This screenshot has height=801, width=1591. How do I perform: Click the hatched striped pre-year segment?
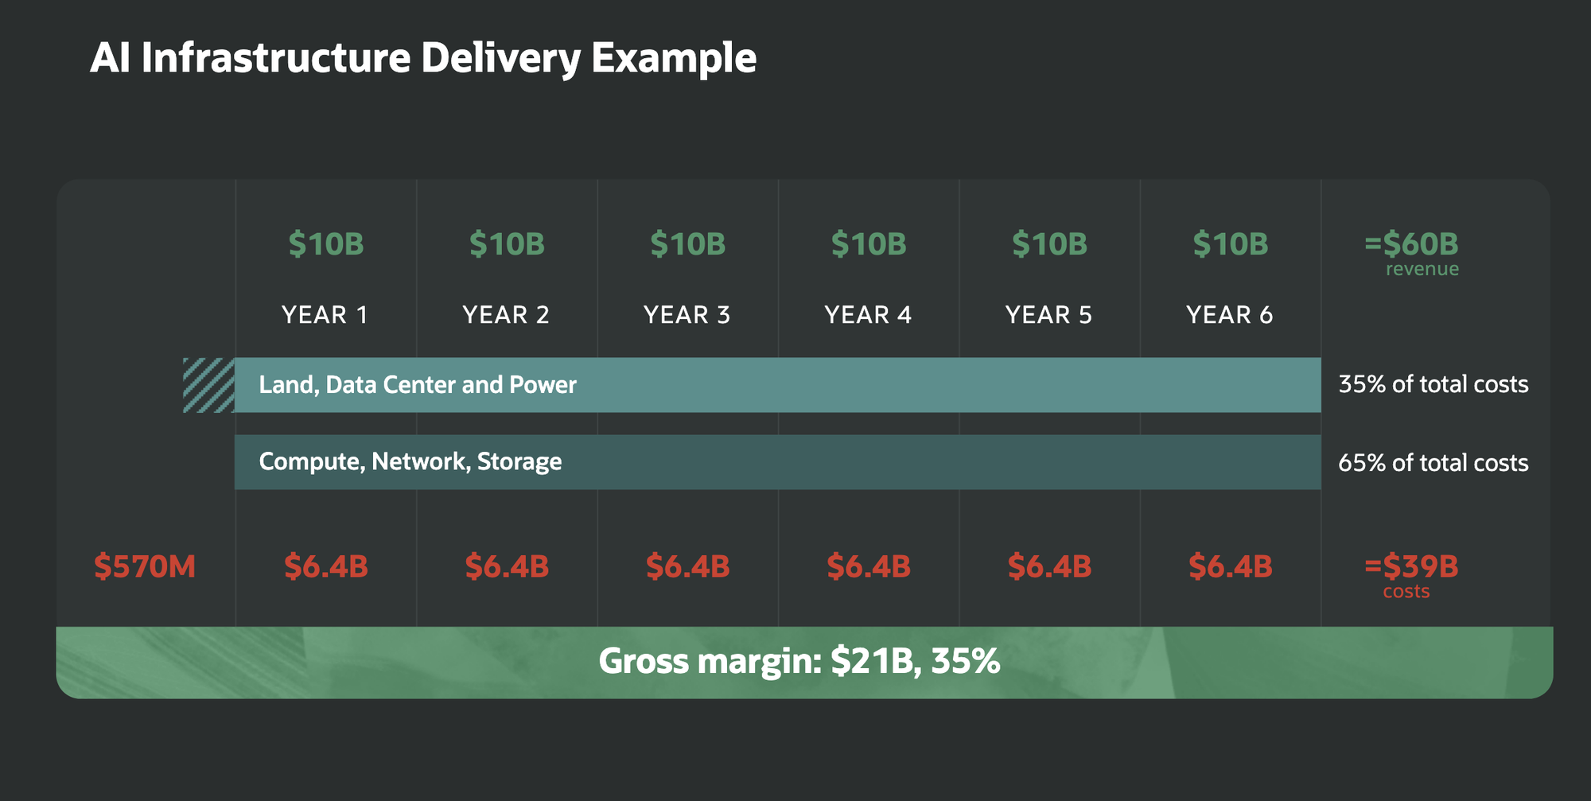[208, 385]
